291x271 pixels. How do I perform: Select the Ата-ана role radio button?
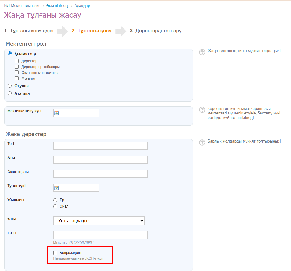(10, 93)
